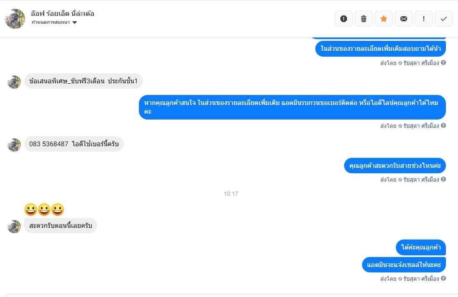Click the spam report exclamation circle icon
The width and height of the screenshot is (458, 297).
click(344, 19)
